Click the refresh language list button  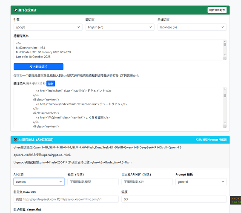click(217, 10)
